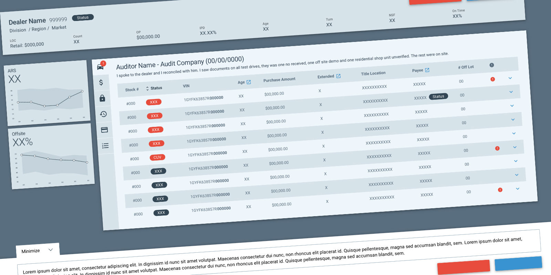Select the padlock icon in the sidebar
This screenshot has height=275, width=551.
[x=102, y=98]
